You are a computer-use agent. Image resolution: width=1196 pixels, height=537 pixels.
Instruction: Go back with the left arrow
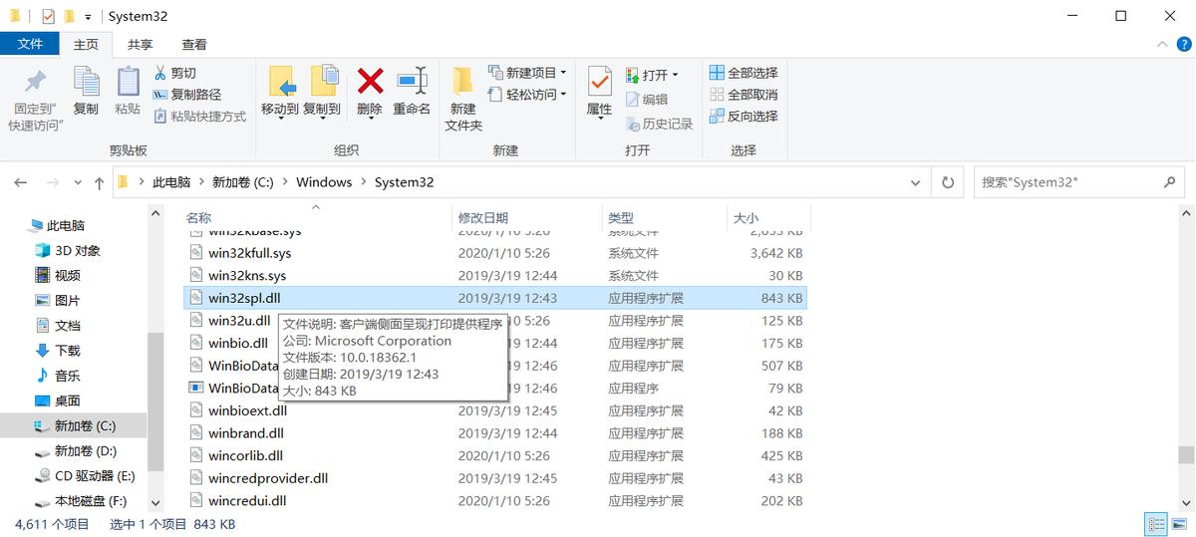point(21,183)
